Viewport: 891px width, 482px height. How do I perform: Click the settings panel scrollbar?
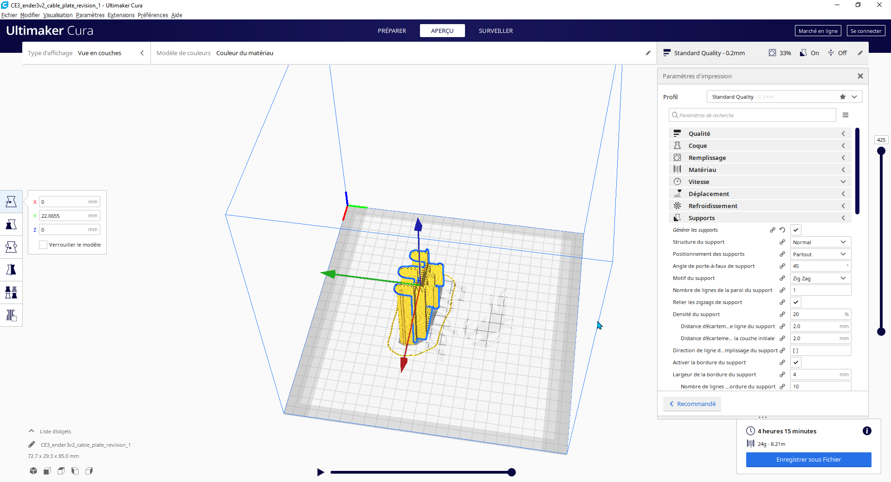tap(857, 171)
